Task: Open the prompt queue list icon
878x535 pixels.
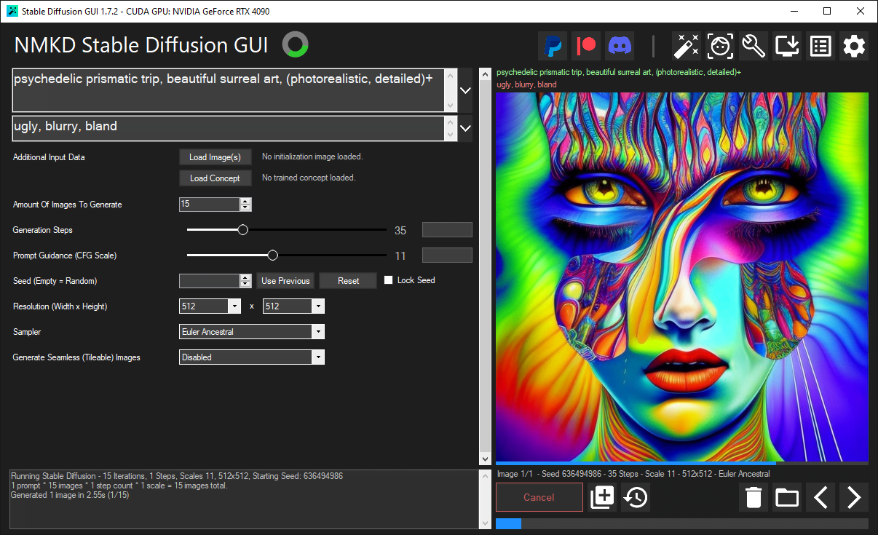Action: (x=820, y=46)
